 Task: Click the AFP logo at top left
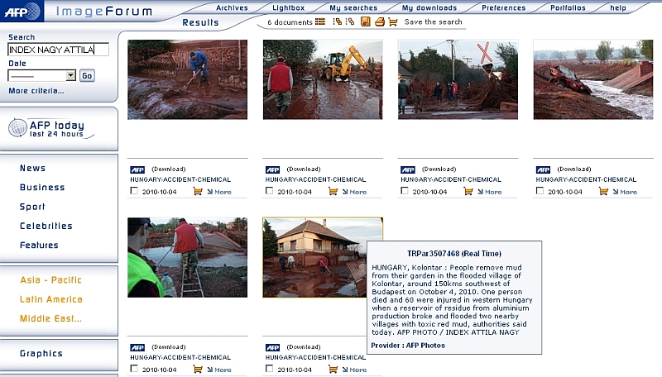(x=22, y=12)
